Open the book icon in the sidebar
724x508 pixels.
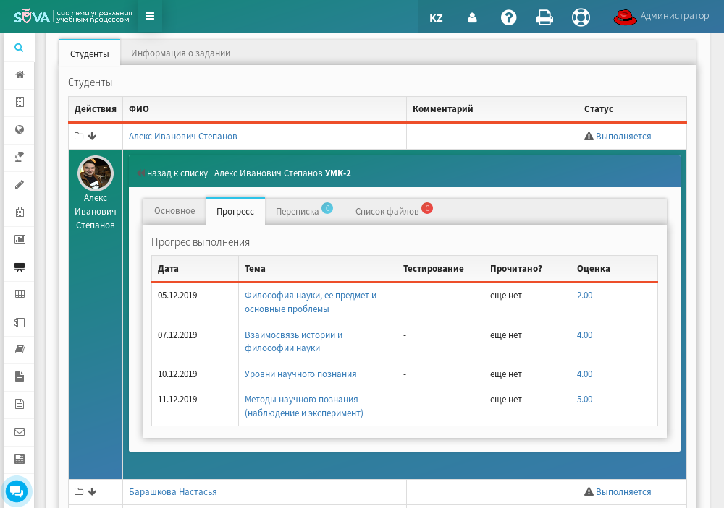coord(20,349)
